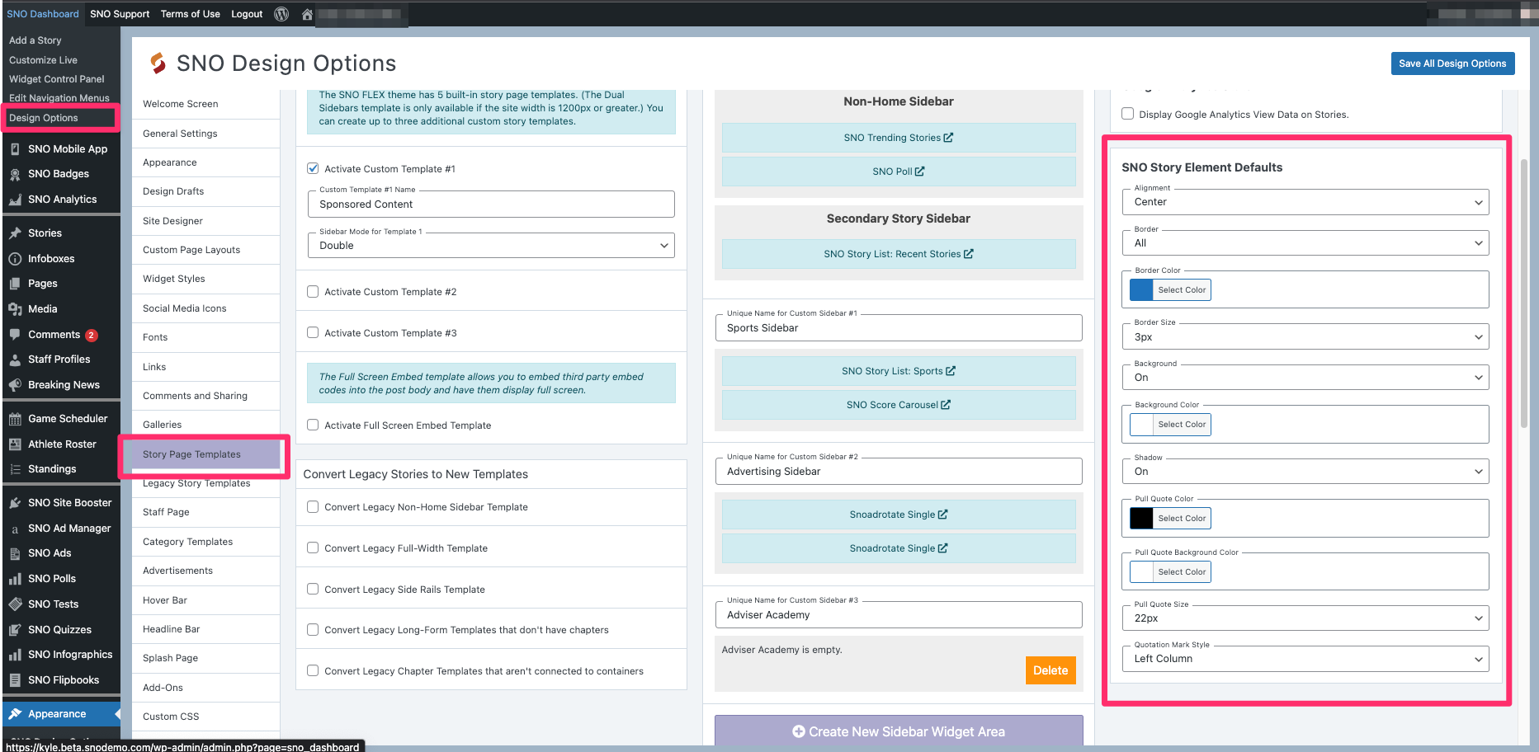Click Logout in the admin bar
The width and height of the screenshot is (1539, 752).
[x=247, y=14]
